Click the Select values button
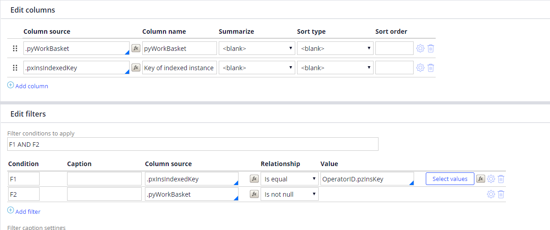 [450, 179]
